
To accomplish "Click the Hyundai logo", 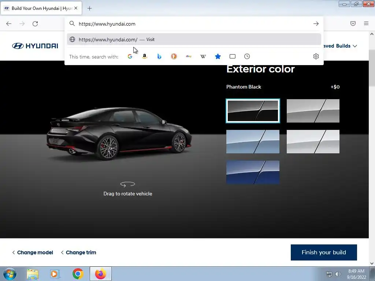I will (x=35, y=46).
